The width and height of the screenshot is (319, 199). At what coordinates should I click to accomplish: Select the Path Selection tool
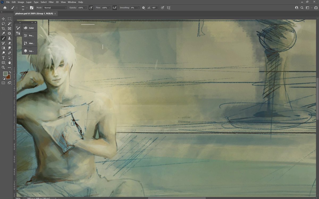click(10, 58)
